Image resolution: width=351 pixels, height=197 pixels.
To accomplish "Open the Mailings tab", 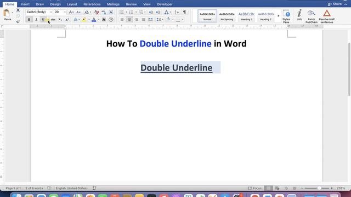I will [x=113, y=4].
